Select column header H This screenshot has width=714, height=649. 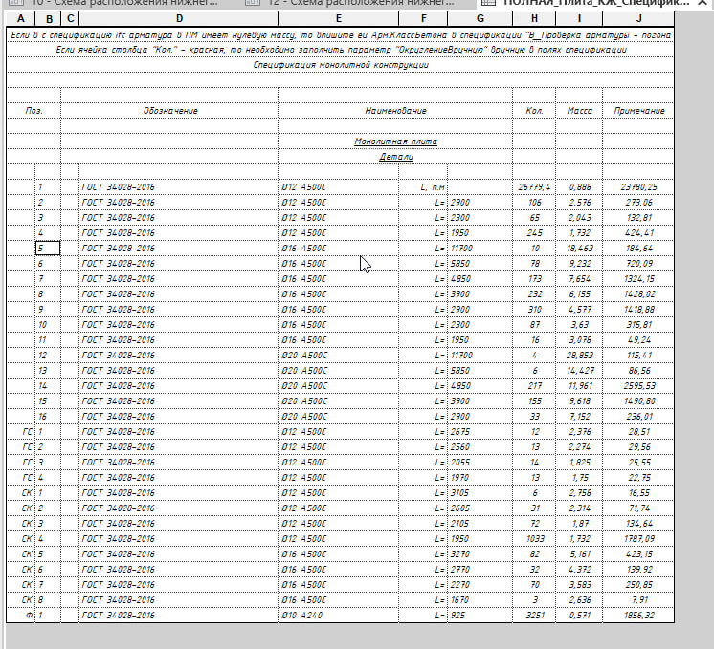pyautogui.click(x=534, y=19)
